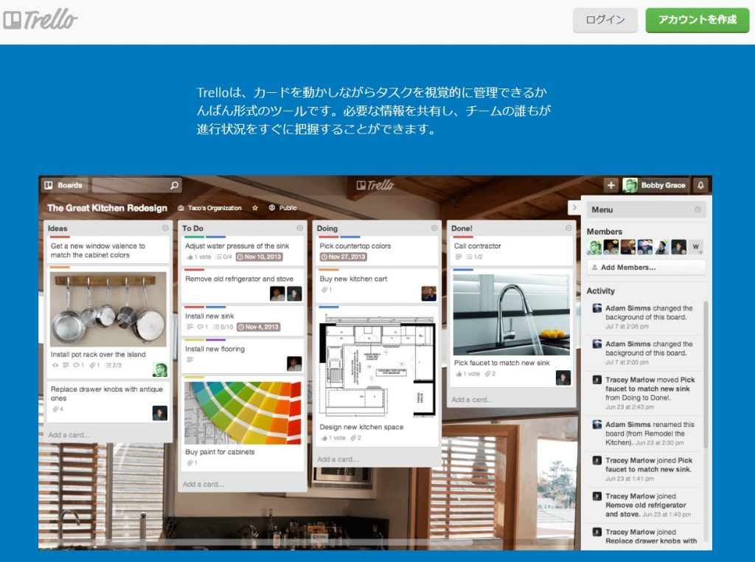Image resolution: width=755 pixels, height=562 pixels.
Task: Star the Great Kitchen Redesign board
Action: point(255,208)
